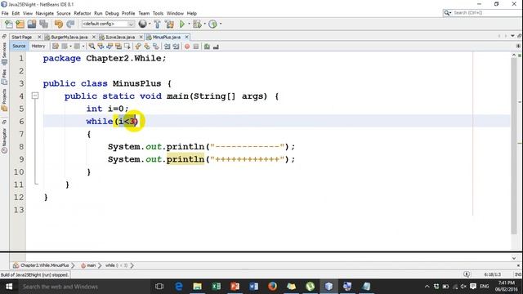Open the Window menu
Screen dimensions: 523x294
[x=175, y=13]
